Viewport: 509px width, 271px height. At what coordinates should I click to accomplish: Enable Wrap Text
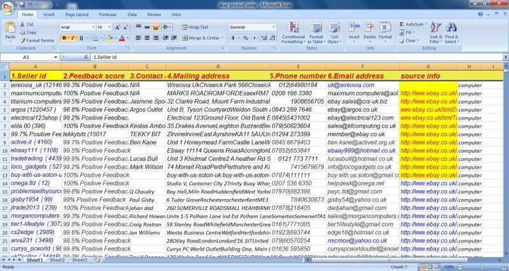pyautogui.click(x=195, y=27)
